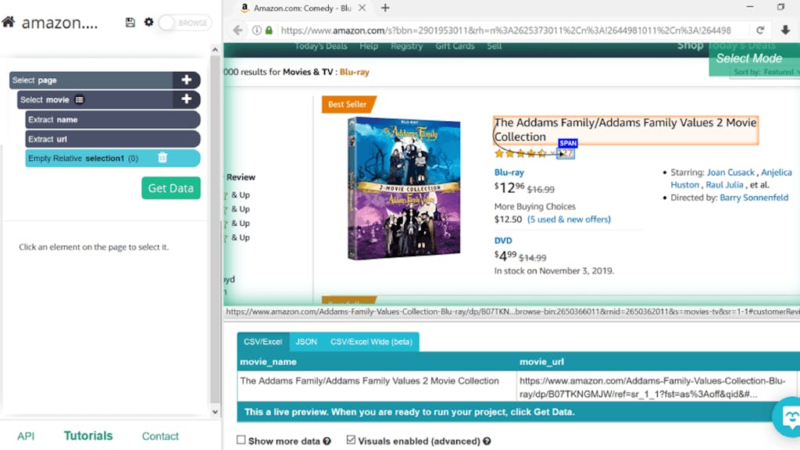Screen dimensions: 800x450
Task: Reload the page with refresh icon
Action: [760, 30]
